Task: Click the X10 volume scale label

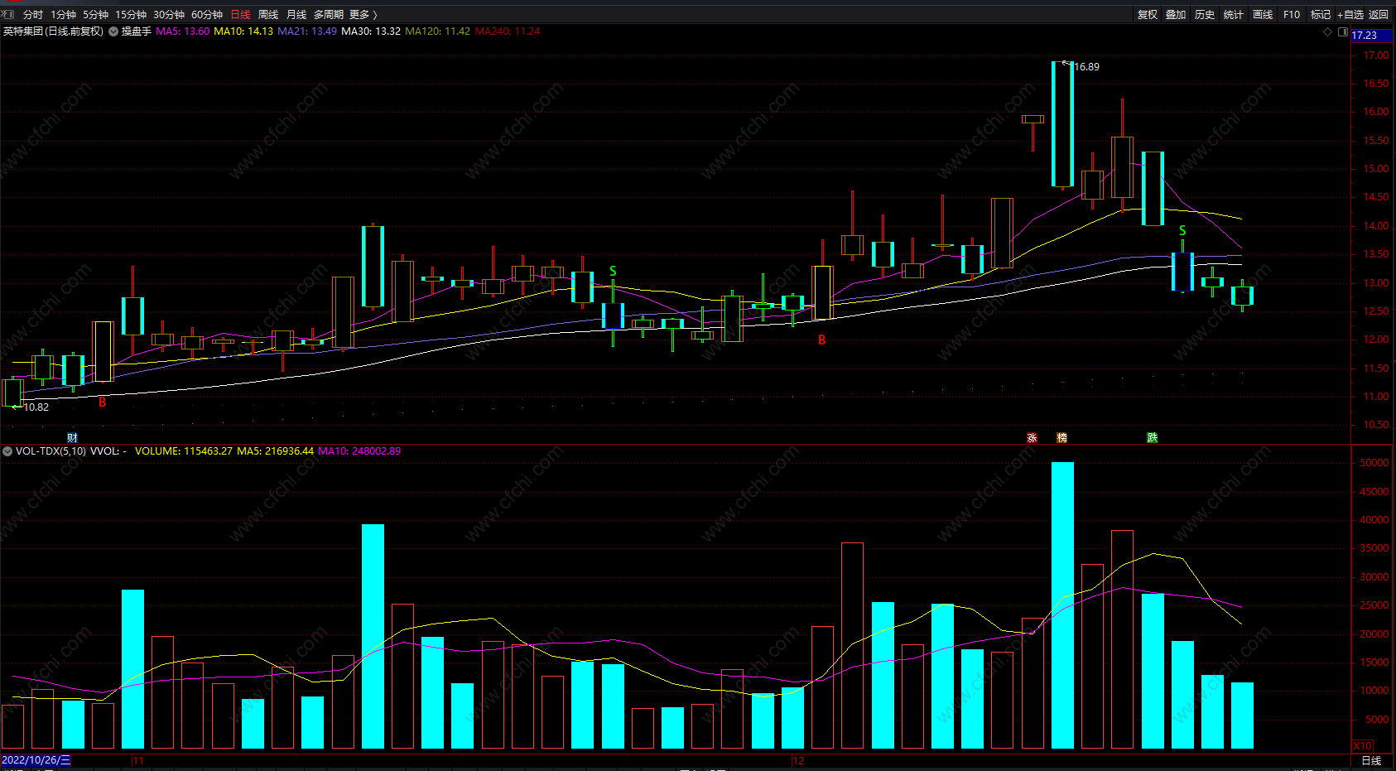Action: (1362, 746)
